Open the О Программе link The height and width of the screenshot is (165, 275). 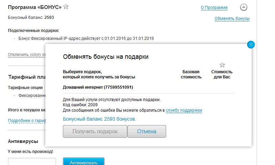[214, 8]
